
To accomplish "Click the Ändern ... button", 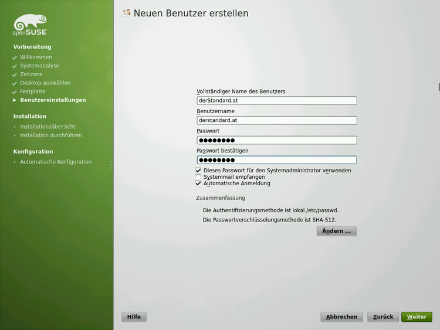I will pos(336,231).
